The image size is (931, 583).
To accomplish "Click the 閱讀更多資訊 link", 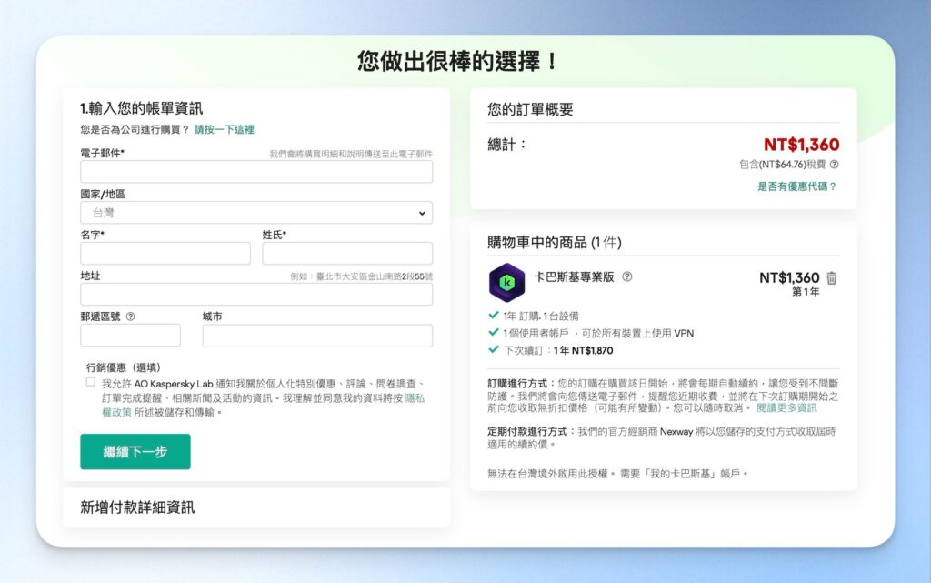I will pos(786,408).
